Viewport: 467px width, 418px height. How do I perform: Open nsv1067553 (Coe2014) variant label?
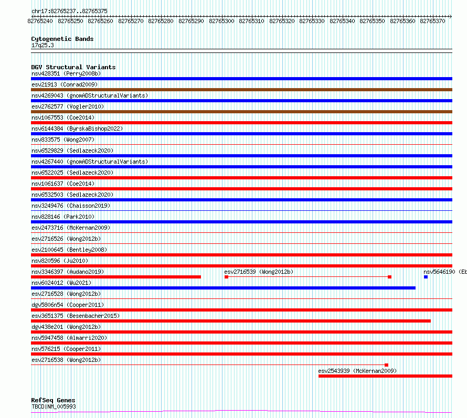63,117
